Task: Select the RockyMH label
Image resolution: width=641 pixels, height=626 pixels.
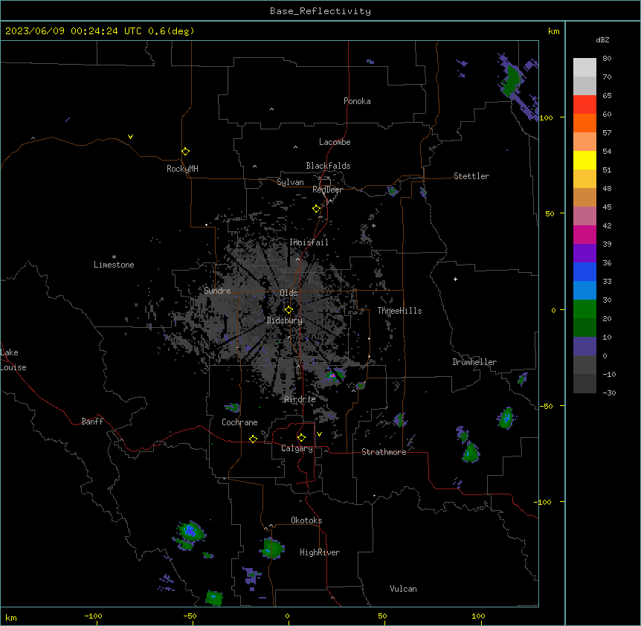Action: click(x=182, y=169)
